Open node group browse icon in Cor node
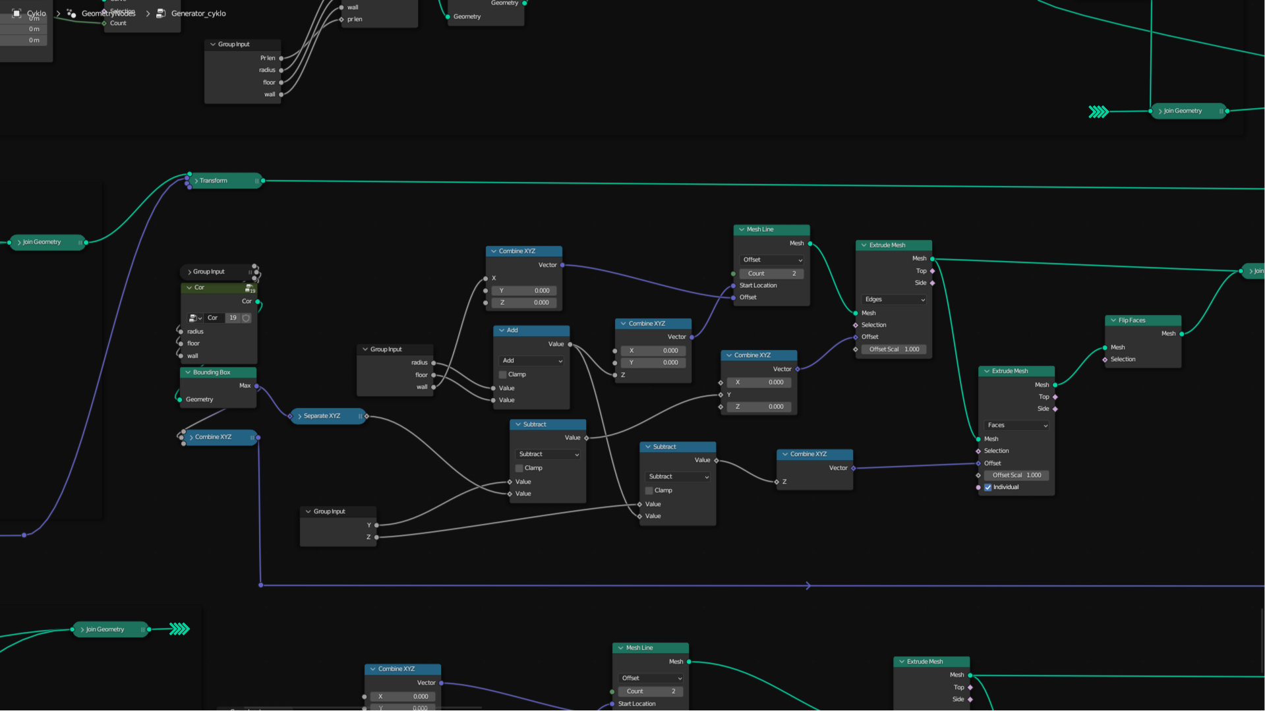 point(195,318)
